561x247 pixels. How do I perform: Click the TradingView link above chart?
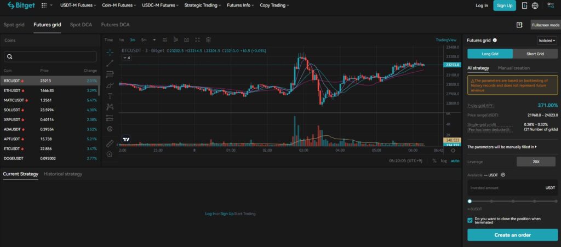pos(446,40)
